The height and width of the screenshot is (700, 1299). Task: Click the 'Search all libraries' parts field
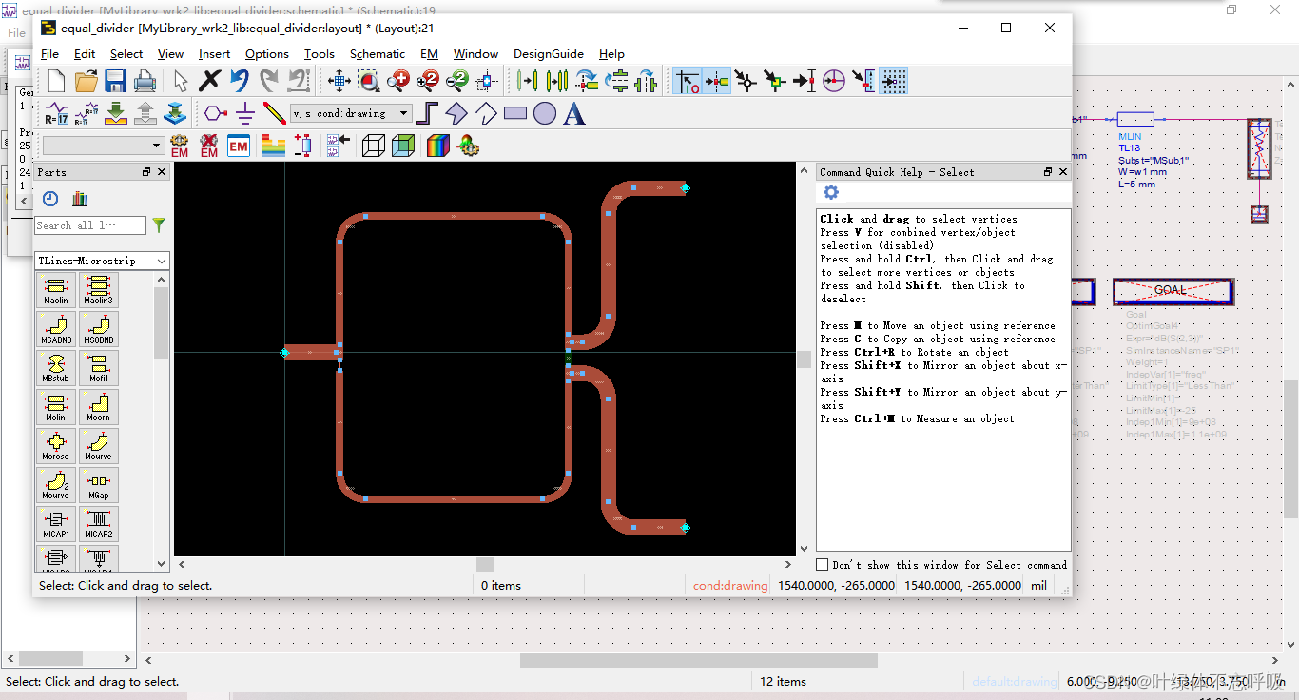point(90,225)
